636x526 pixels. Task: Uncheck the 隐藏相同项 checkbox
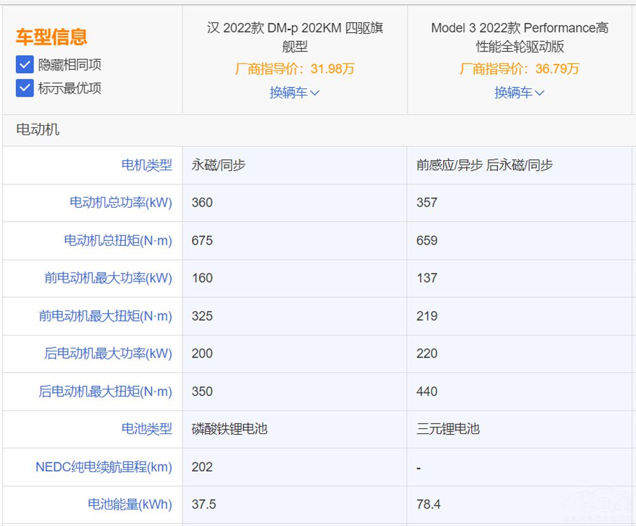point(24,65)
